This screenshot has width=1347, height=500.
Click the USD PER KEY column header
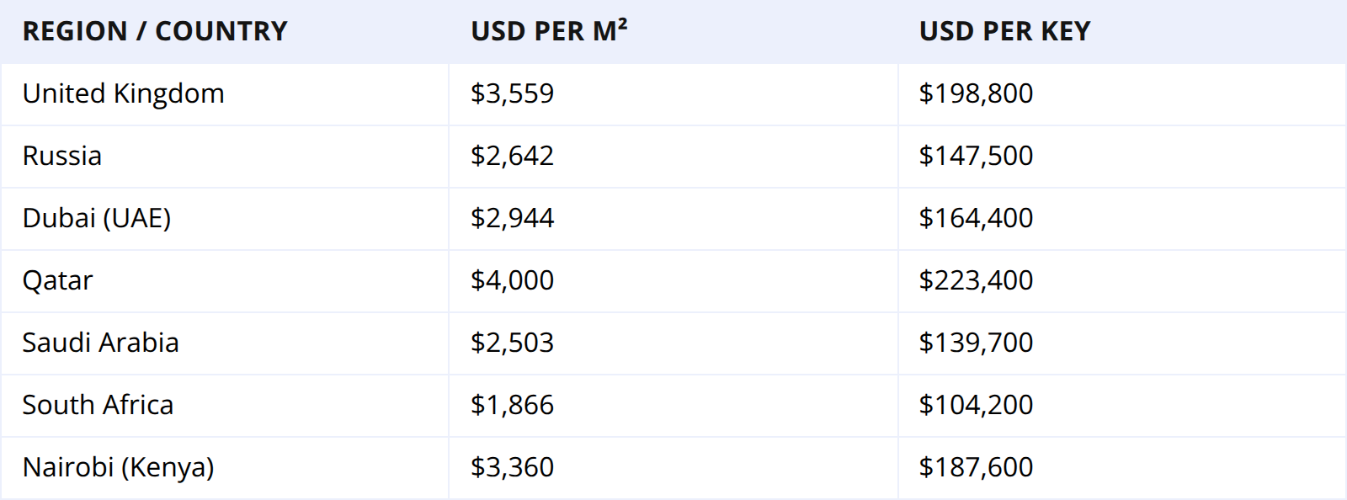pos(1004,32)
